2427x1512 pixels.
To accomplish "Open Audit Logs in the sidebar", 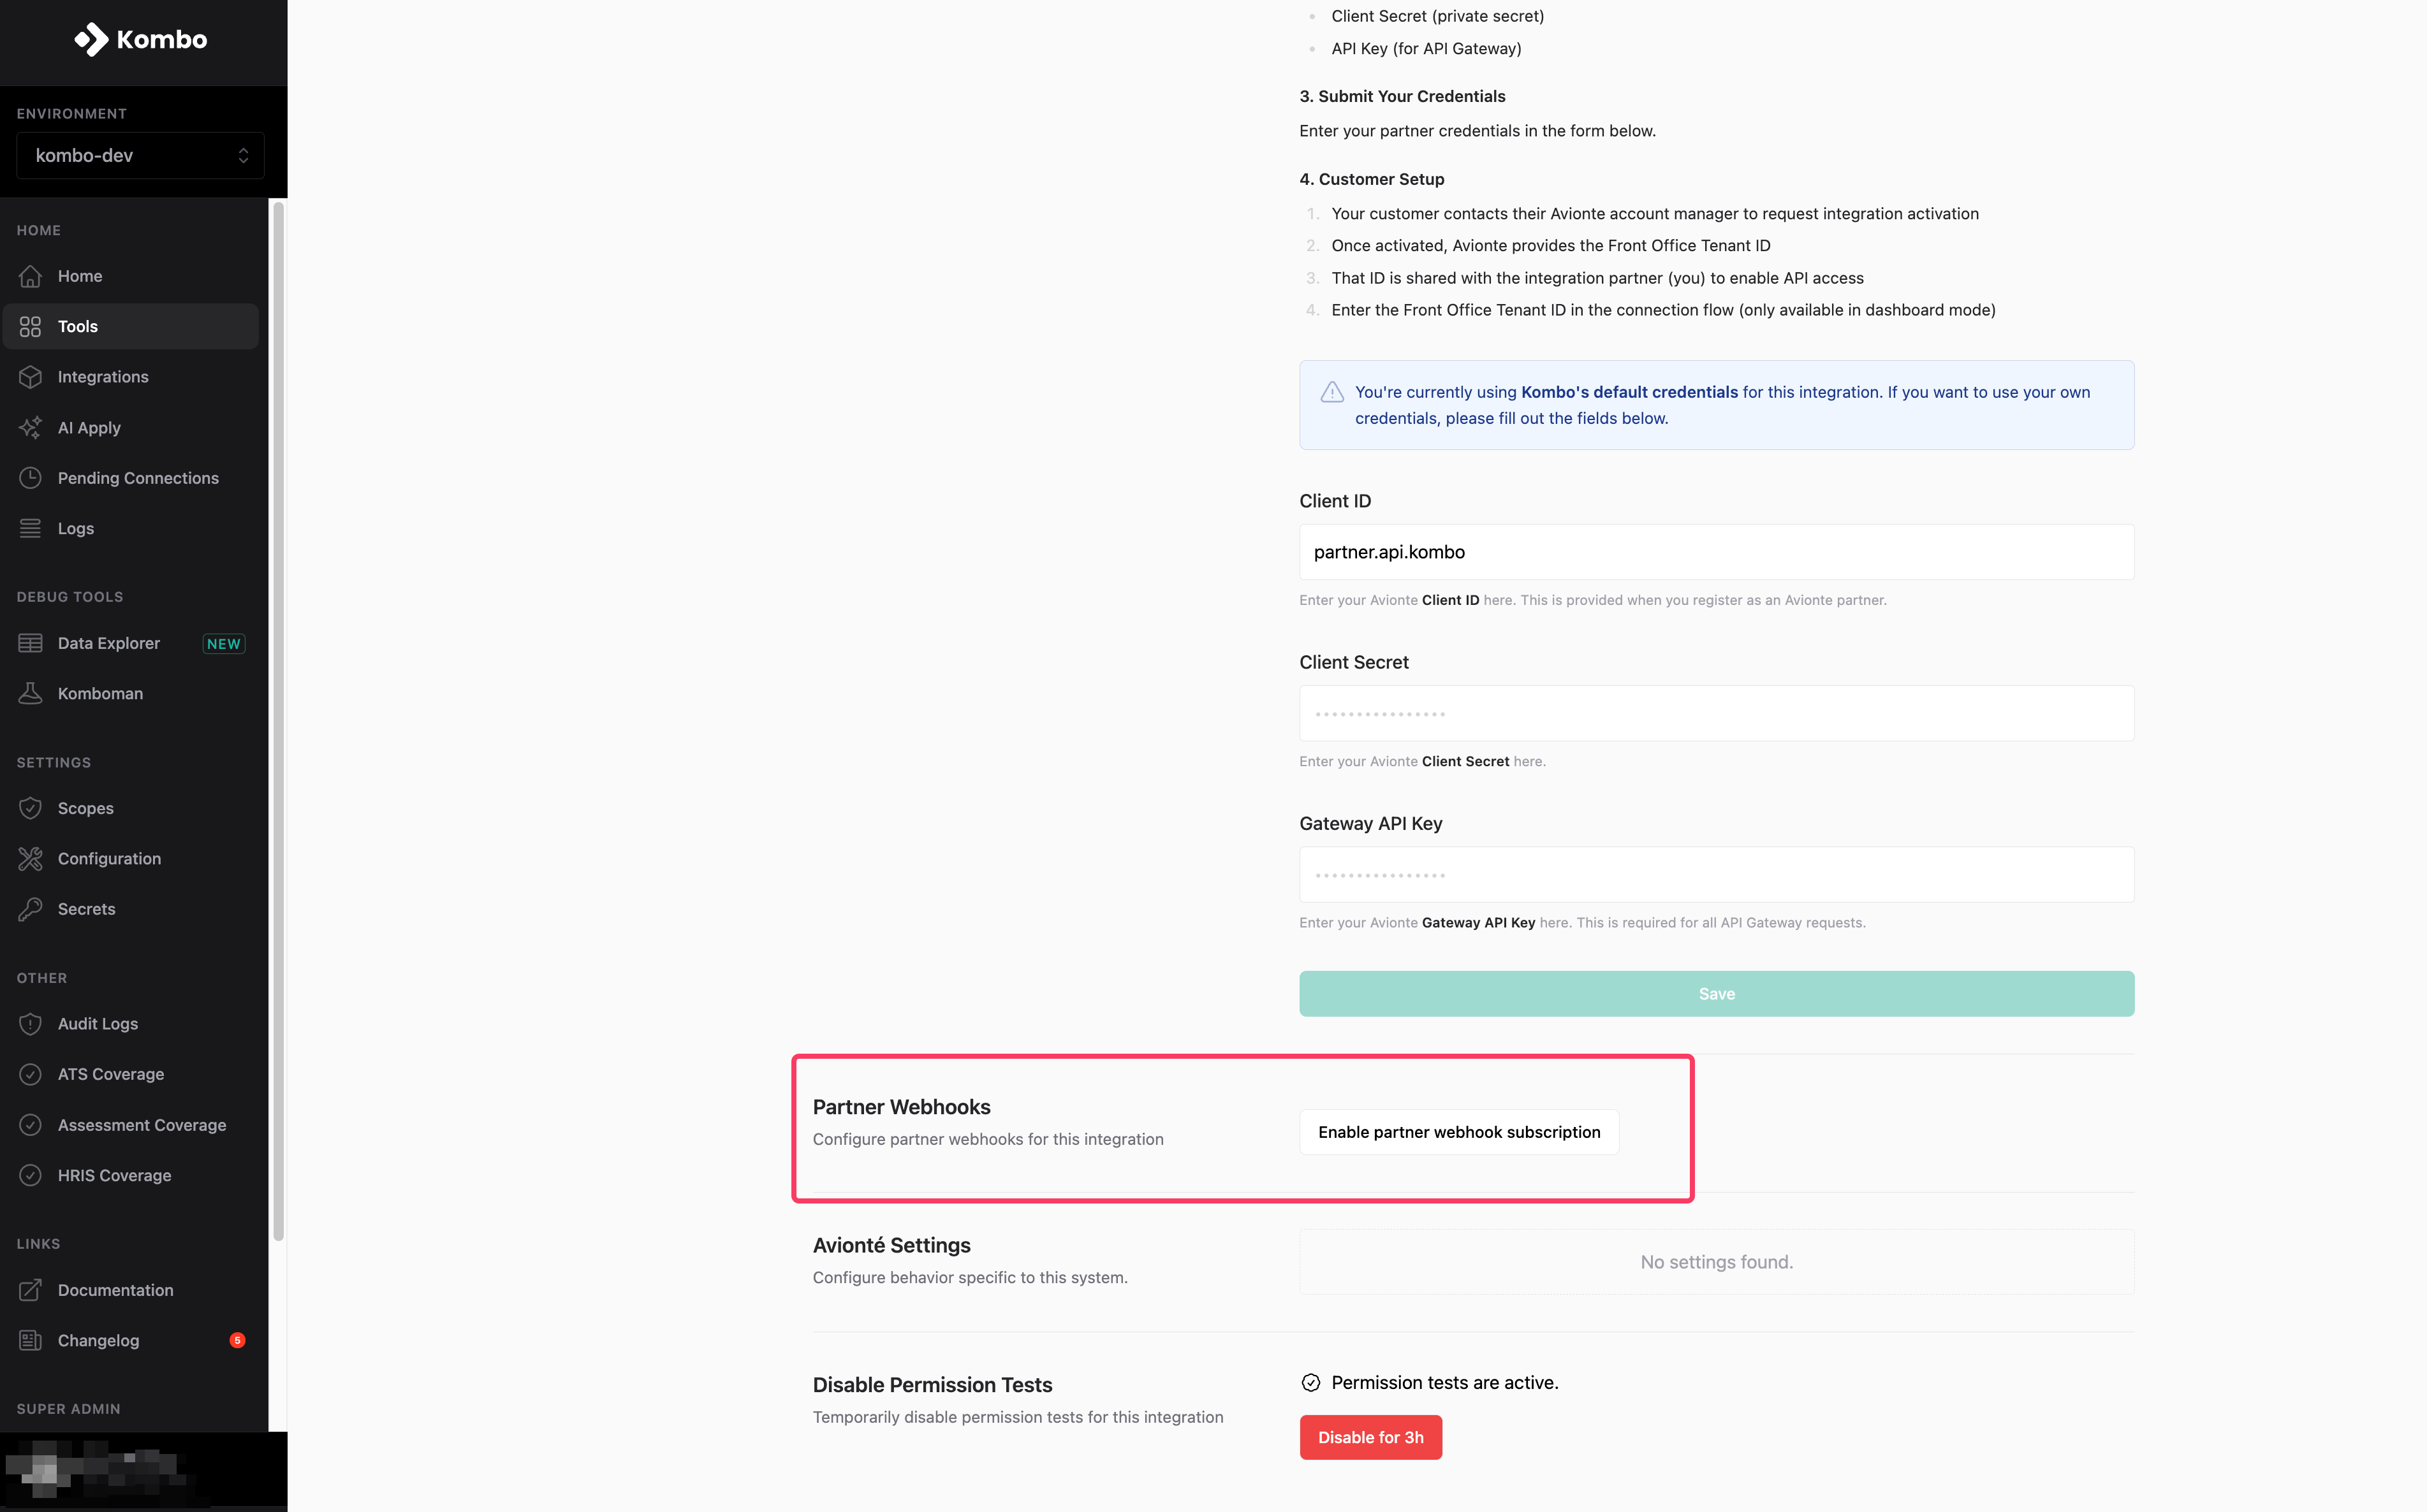I will (x=98, y=1023).
